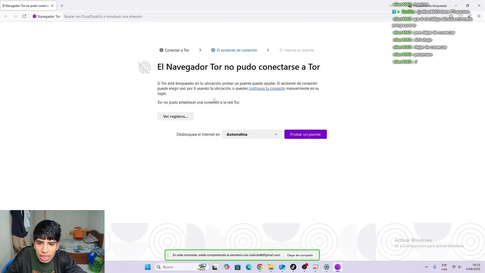Launch Copilot from the taskbar
This screenshot has height=273, width=485.
(x=227, y=267)
